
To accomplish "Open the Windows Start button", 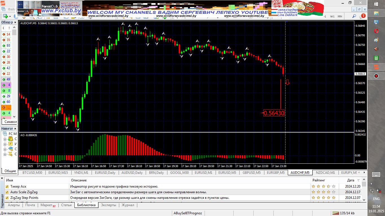I will pyautogui.click(x=376, y=4).
